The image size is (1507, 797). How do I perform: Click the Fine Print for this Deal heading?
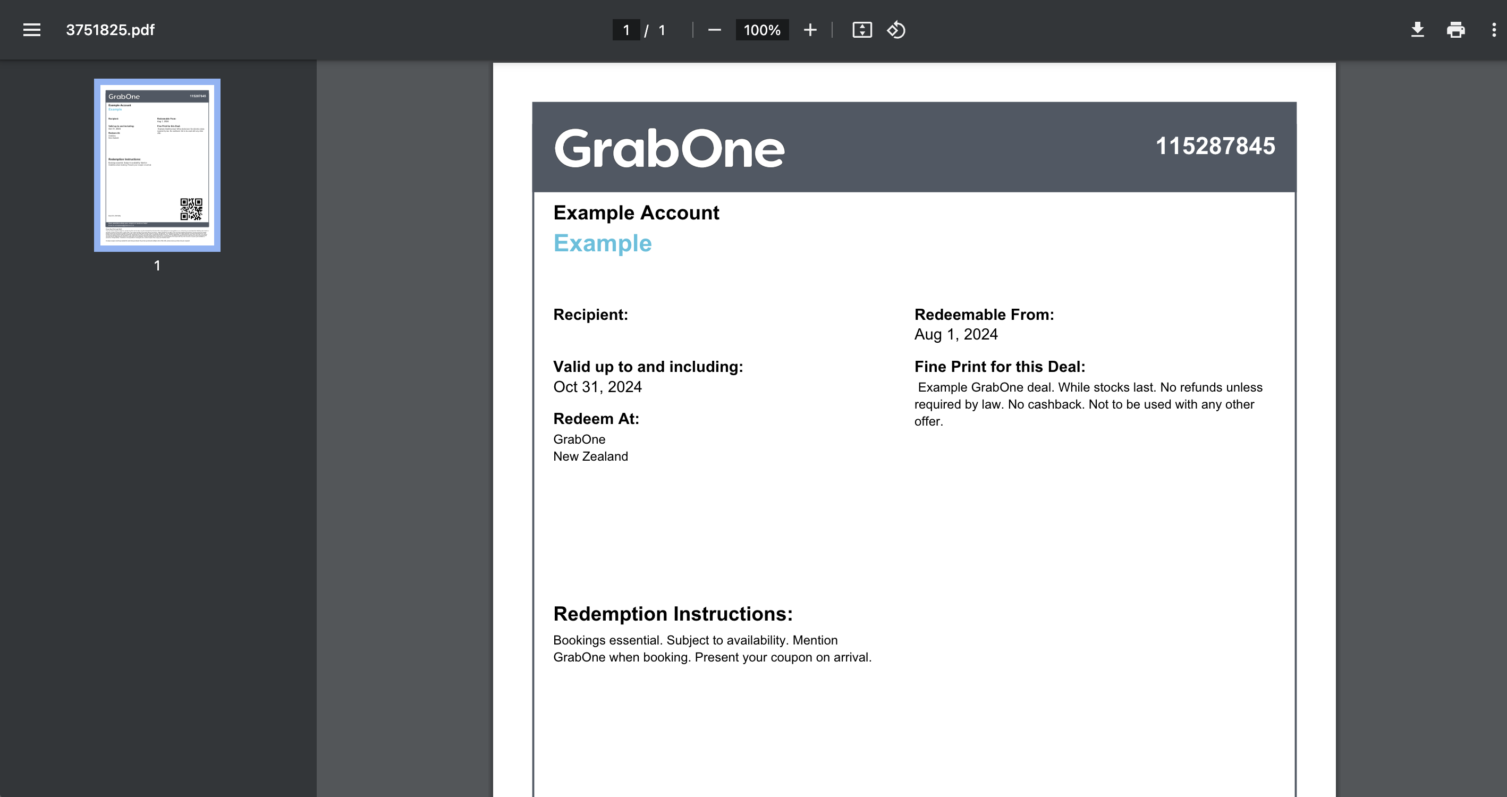[999, 367]
